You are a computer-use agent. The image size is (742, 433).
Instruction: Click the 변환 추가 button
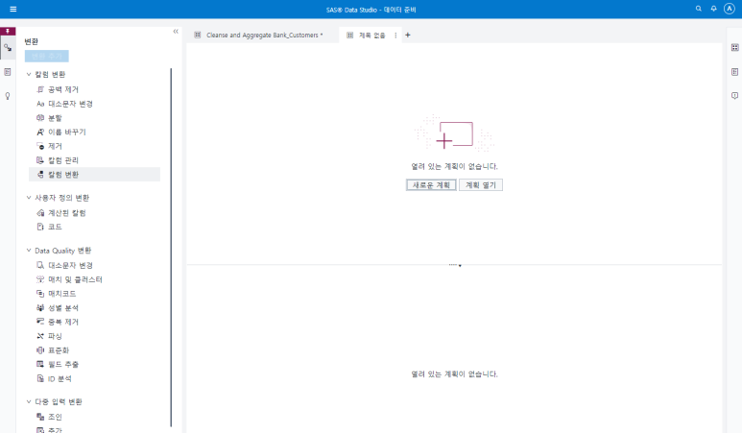pos(47,57)
